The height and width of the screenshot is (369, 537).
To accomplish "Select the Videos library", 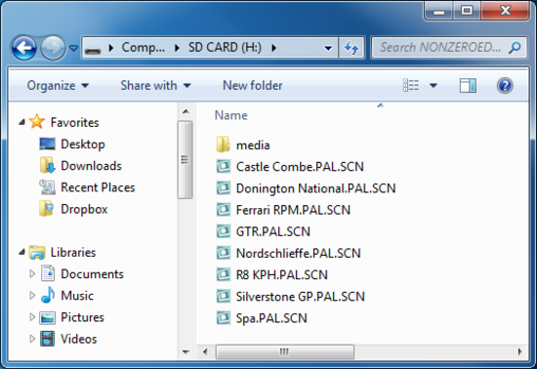I will click(79, 339).
